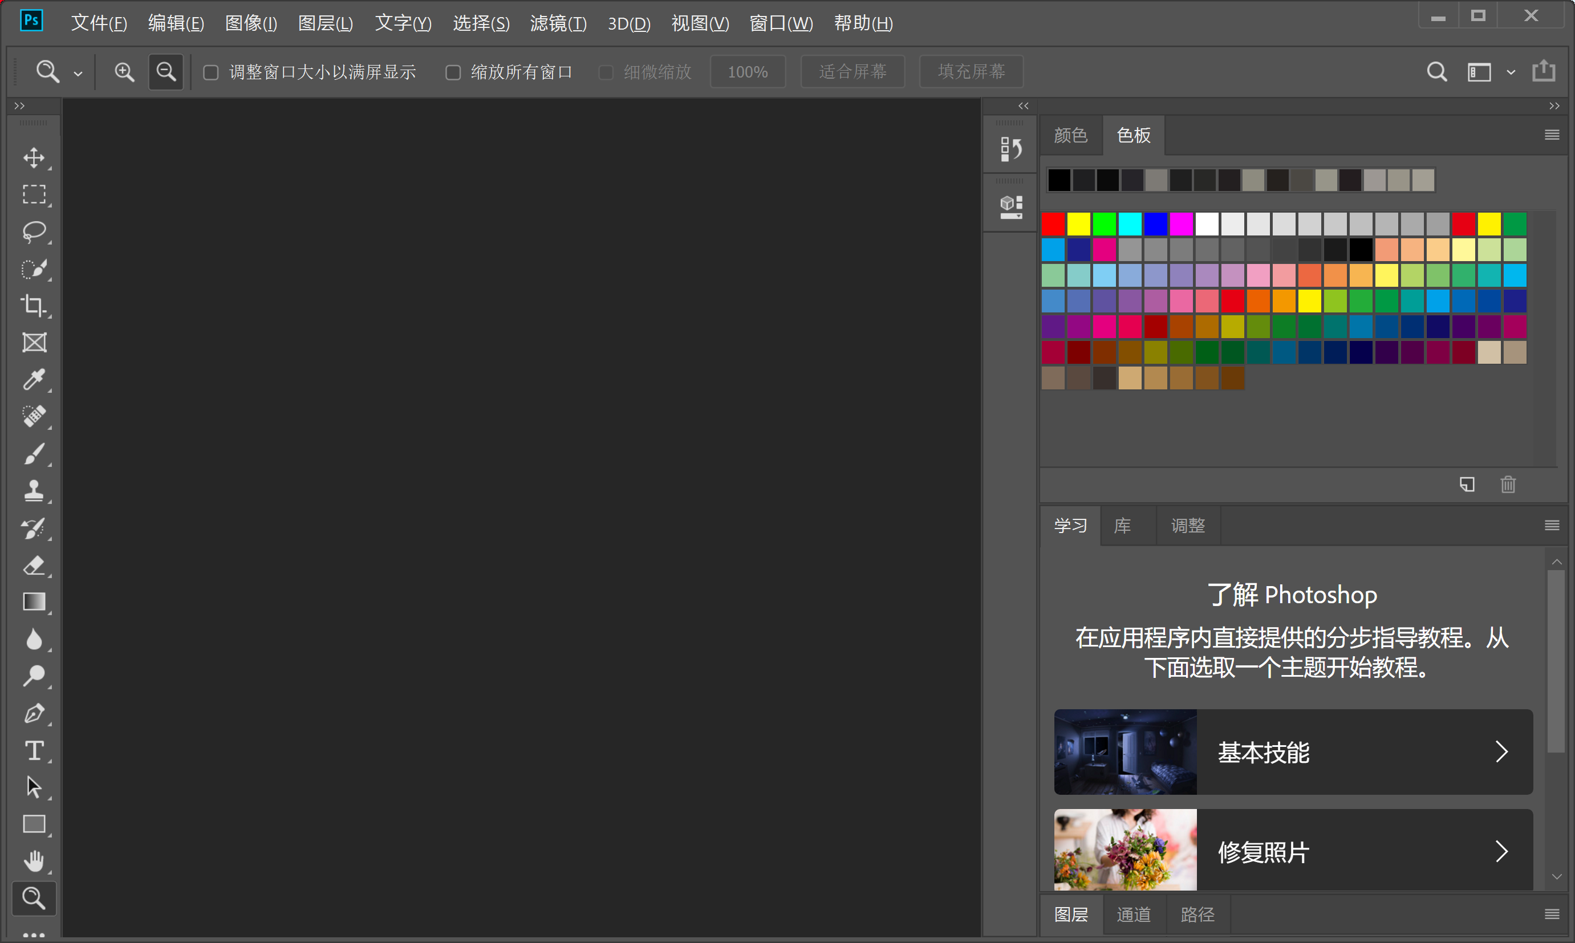1575x943 pixels.
Task: Open 修复照片 tutorial chevron arrow
Action: [1501, 851]
